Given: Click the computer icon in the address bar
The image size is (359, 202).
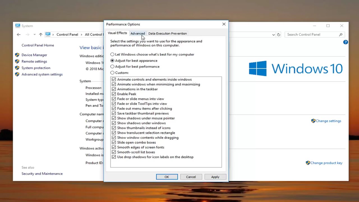Looking at the screenshot, I should click(x=48, y=35).
